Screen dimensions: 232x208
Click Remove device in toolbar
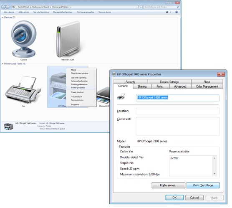click(105, 12)
